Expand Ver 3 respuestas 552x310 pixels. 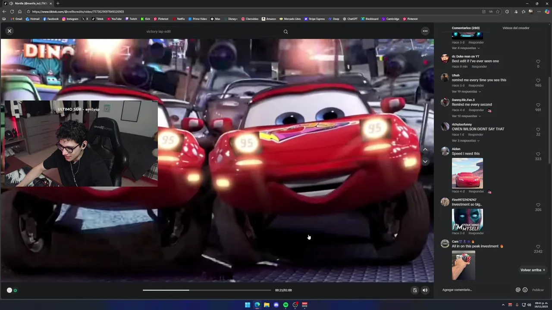pyautogui.click(x=466, y=141)
